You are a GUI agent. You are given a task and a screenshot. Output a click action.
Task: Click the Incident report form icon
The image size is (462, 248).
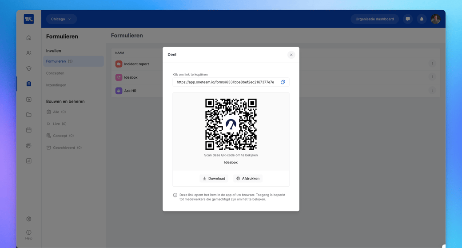click(x=119, y=64)
